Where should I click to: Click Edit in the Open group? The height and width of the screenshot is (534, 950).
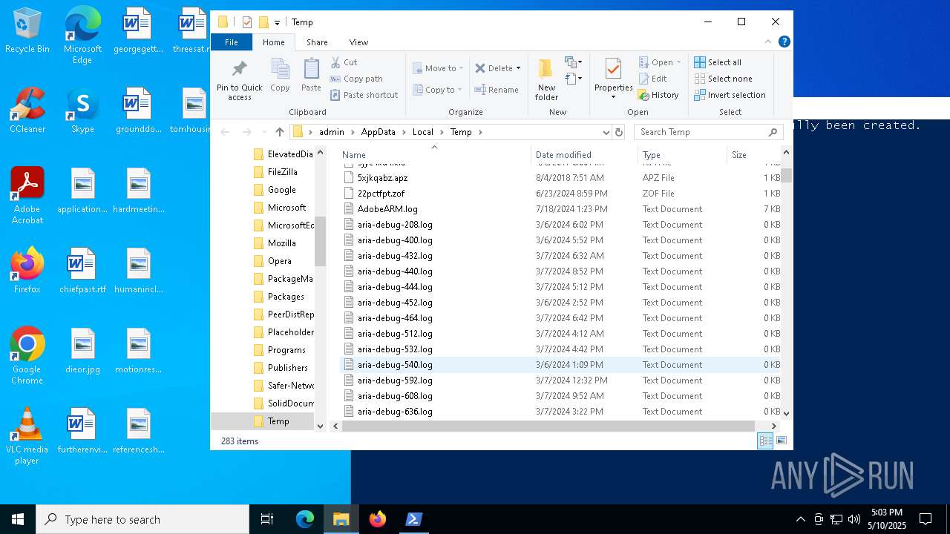click(x=652, y=79)
